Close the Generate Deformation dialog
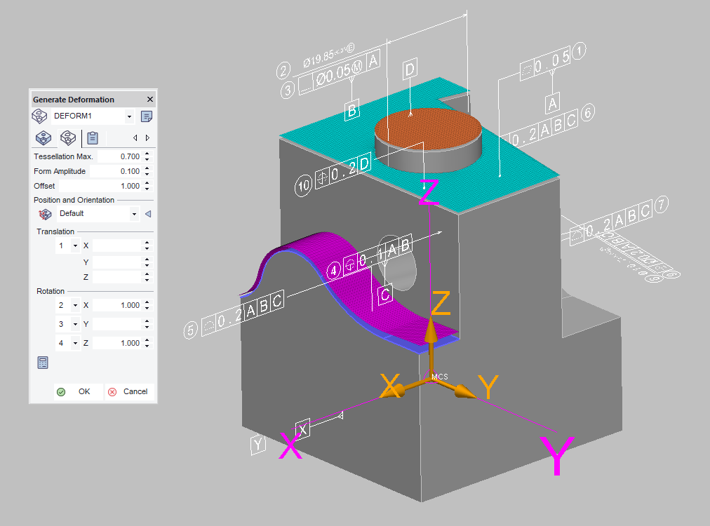Screen dimensions: 710x526 [150, 99]
